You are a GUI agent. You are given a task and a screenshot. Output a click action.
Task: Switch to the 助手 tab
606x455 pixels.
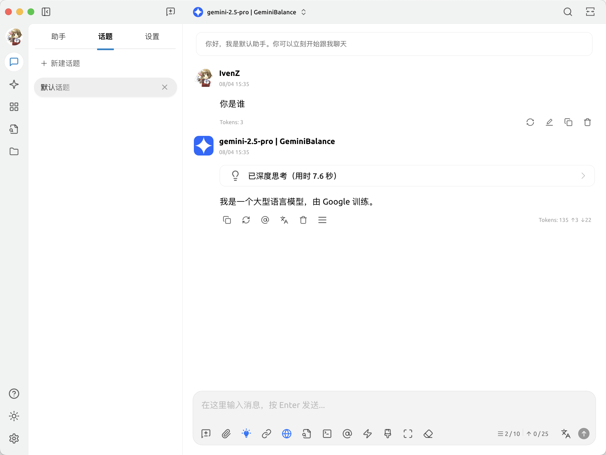[58, 37]
